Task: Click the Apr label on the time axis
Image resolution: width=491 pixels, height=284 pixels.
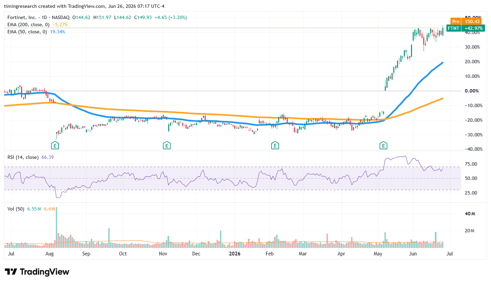Action: pos(340,253)
